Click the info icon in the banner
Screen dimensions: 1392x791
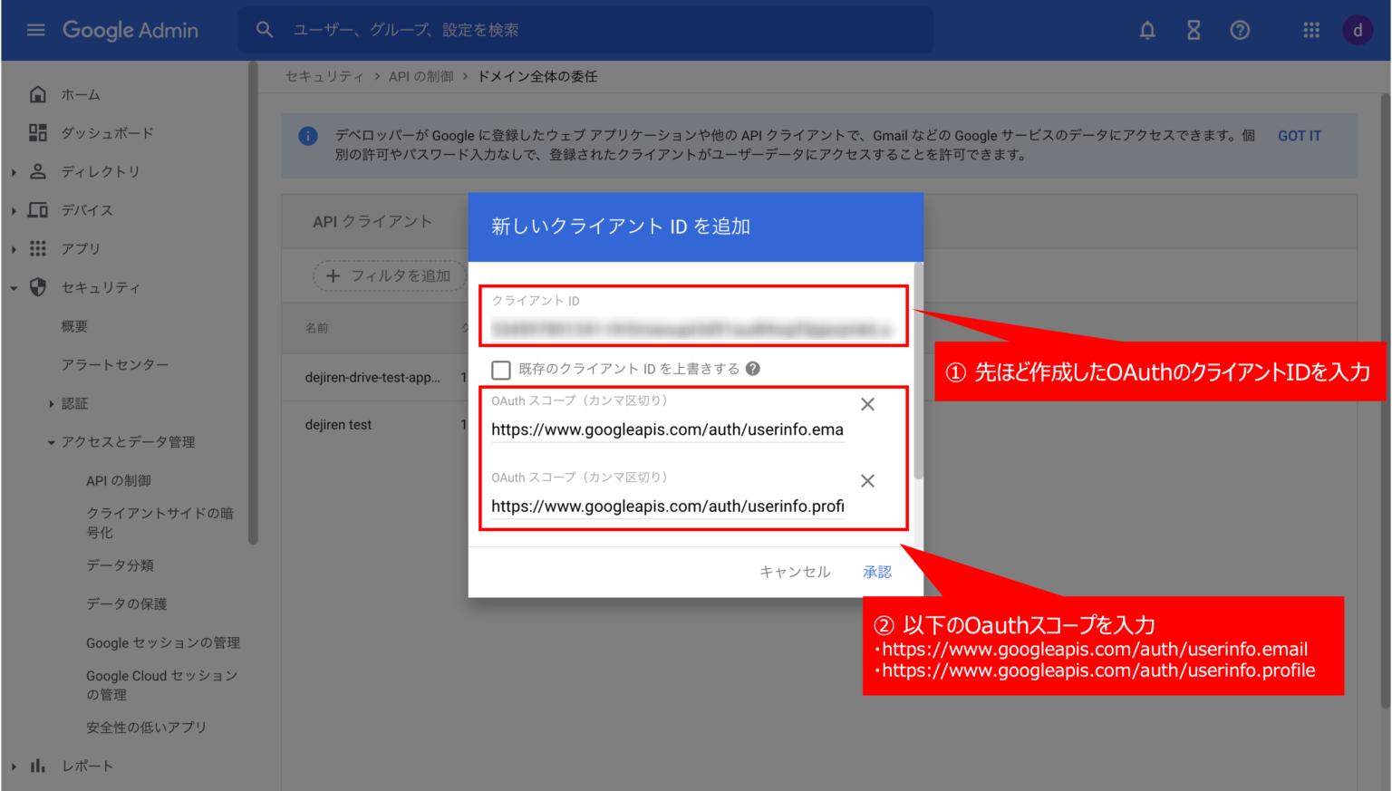pos(308,136)
